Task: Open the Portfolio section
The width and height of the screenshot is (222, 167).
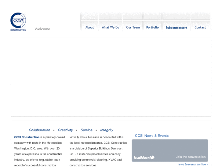Action: point(152,28)
